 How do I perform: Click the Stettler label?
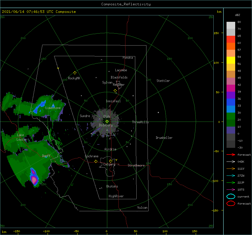pos(163,81)
